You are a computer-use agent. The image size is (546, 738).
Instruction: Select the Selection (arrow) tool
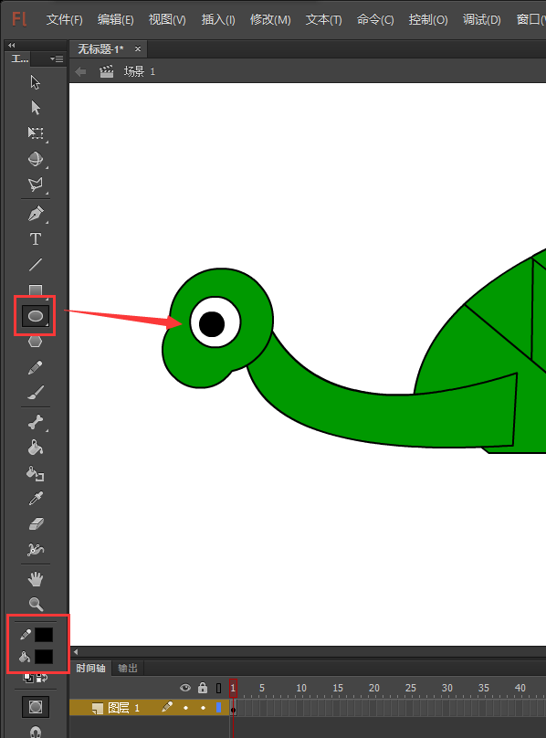[36, 82]
